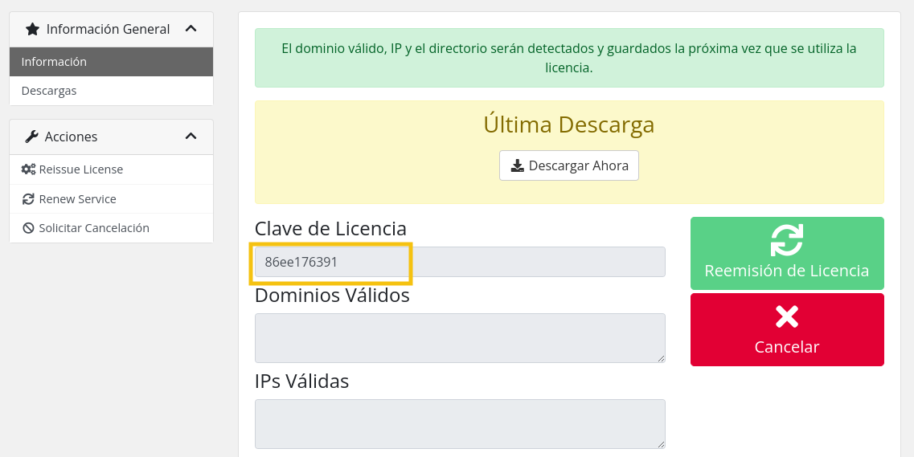Open the Renew Service link
914x457 pixels.
pyautogui.click(x=77, y=199)
